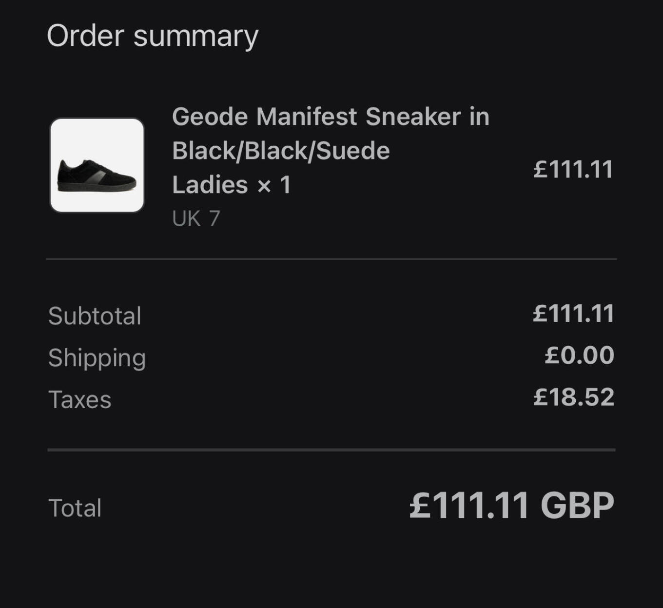
Task: Click the word Sneaker in product title
Action: click(x=413, y=117)
